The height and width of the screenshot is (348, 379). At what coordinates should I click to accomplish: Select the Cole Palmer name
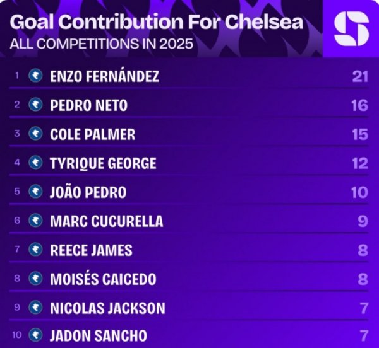tap(92, 135)
